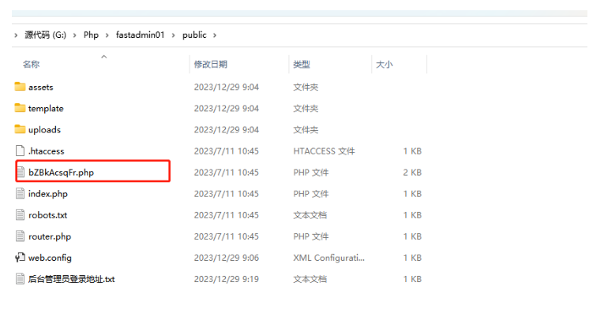Image resolution: width=589 pixels, height=331 pixels.
Task: Click the HTACCESS 文件 type cell
Action: click(324, 151)
